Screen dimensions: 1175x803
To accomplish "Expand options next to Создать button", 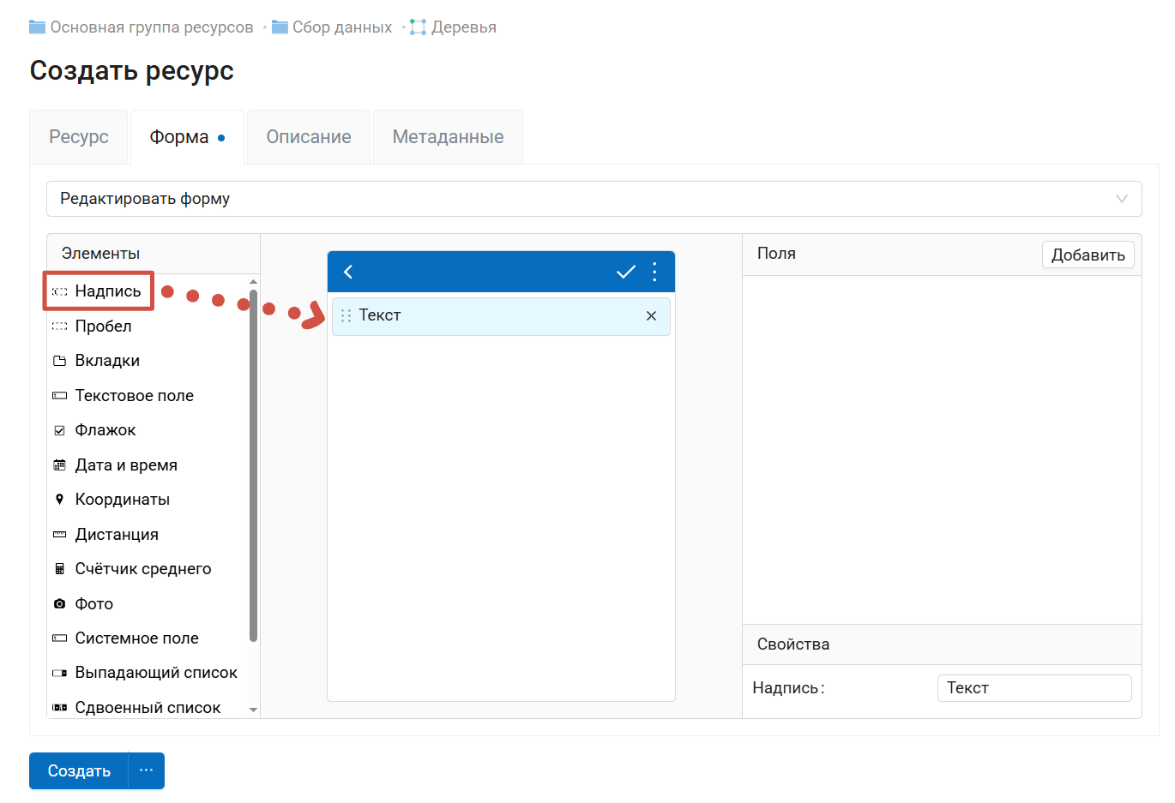I will coord(147,770).
